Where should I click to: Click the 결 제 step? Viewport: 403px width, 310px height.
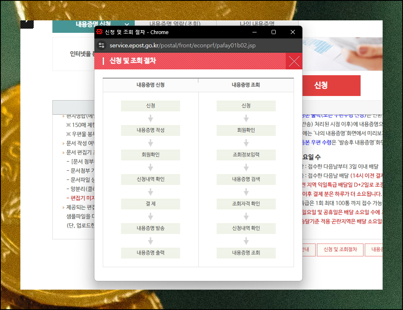[x=151, y=204]
